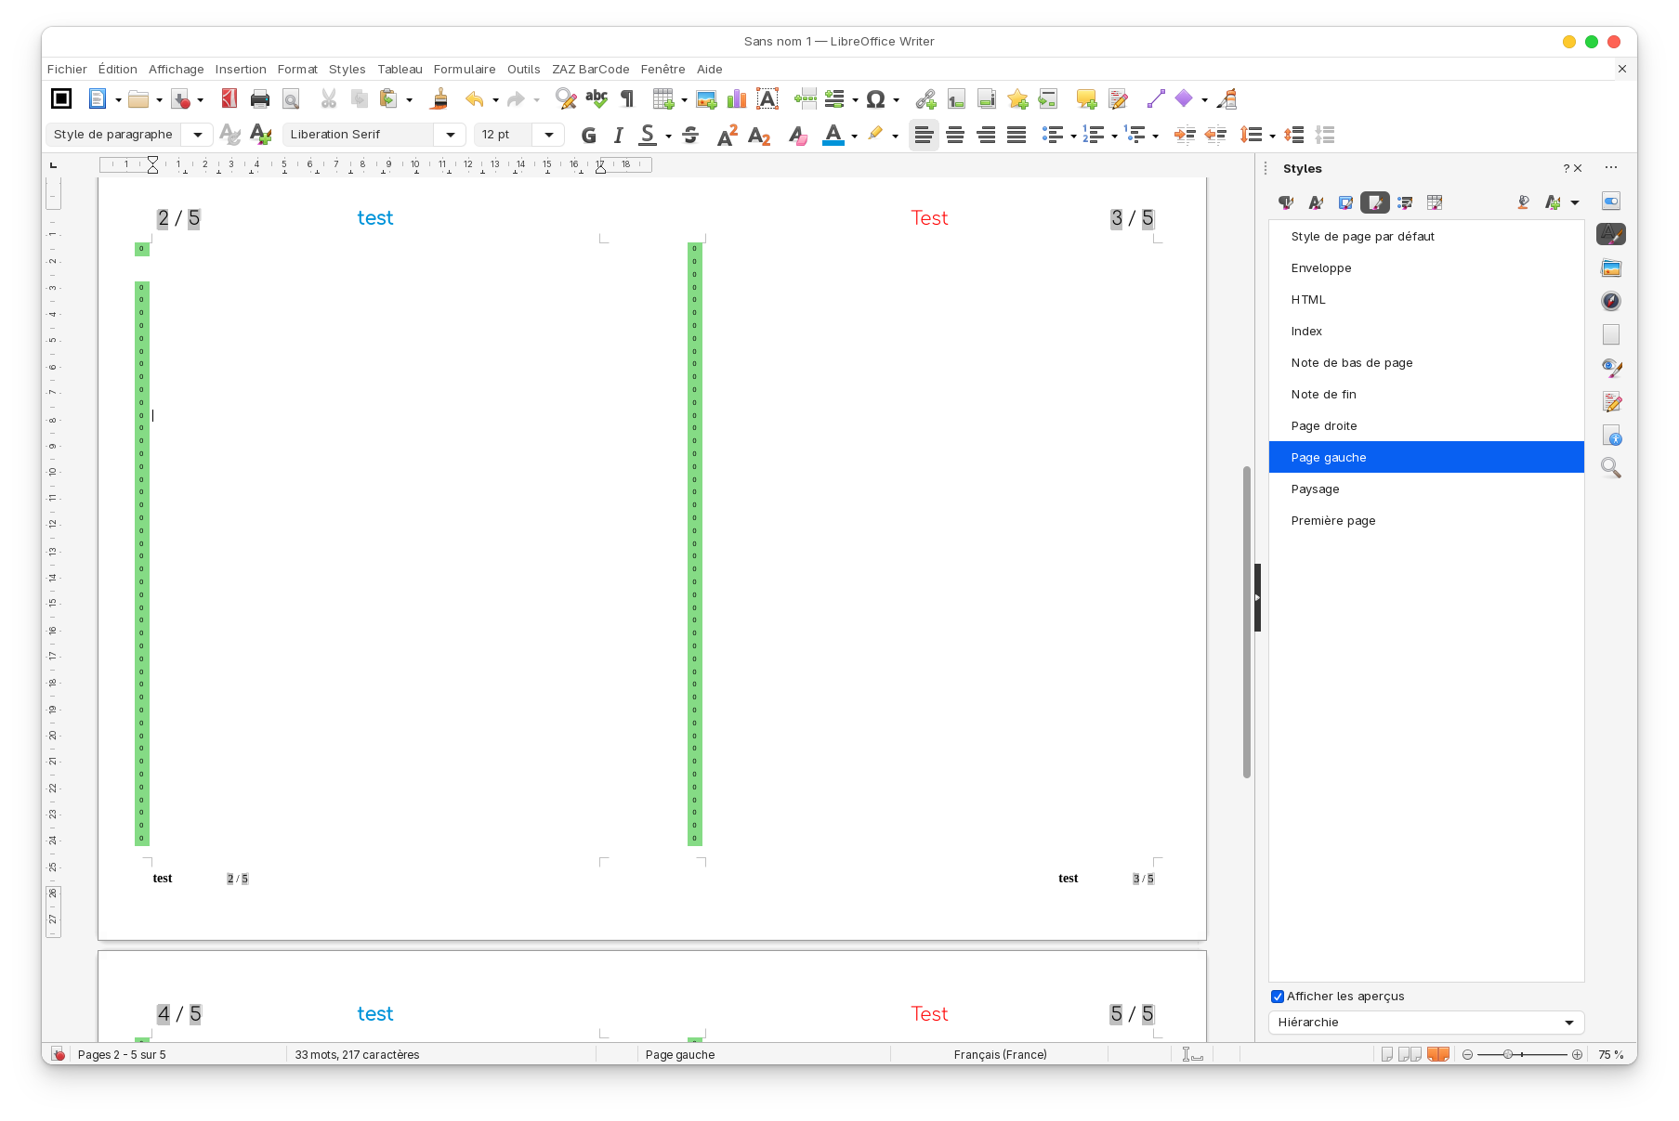Clone formatting paintbrush icon
Image resolution: width=1679 pixels, height=1121 pixels.
pos(440,99)
